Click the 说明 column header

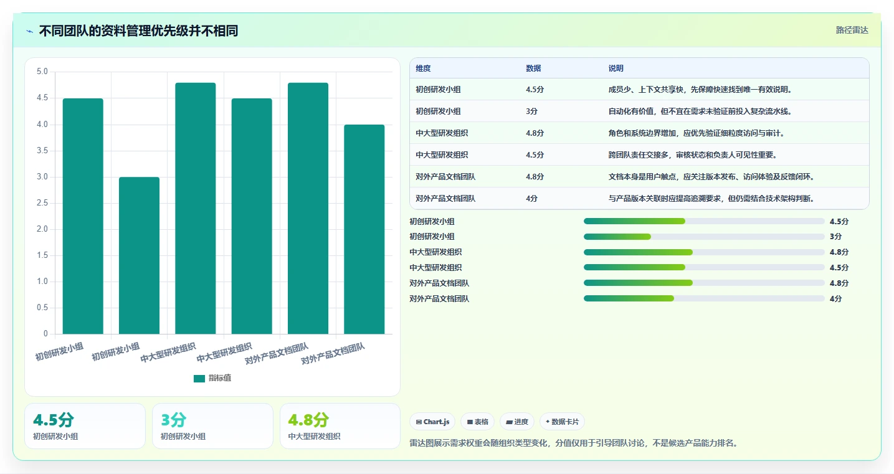(616, 69)
